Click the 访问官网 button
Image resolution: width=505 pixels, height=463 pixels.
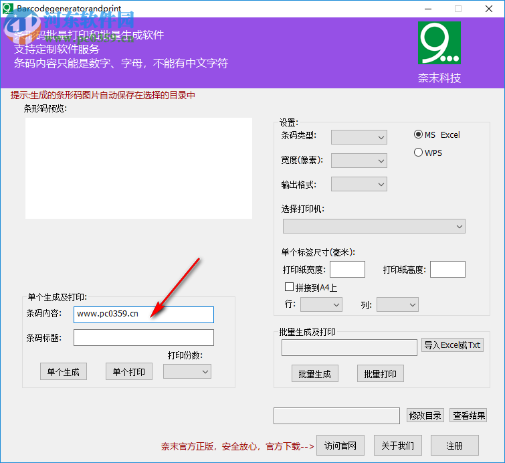[340, 446]
